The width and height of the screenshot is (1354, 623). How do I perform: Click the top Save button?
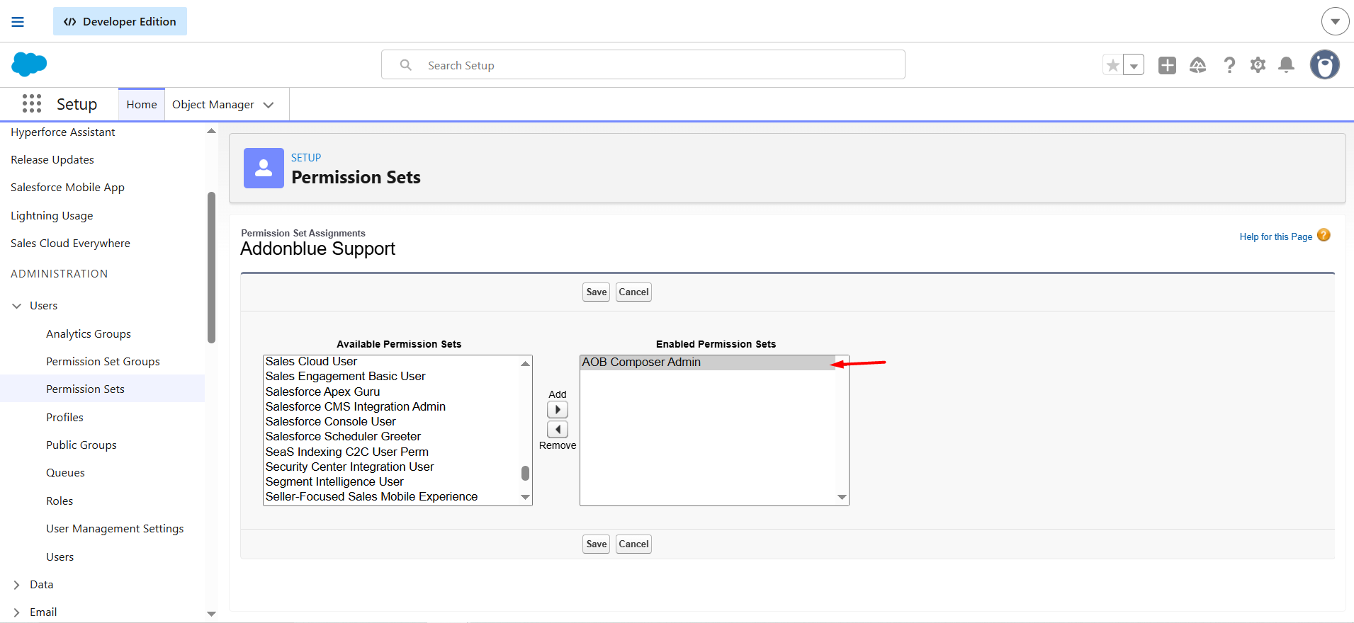[x=597, y=292]
